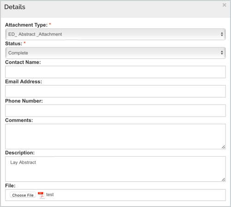231x207 pixels.
Task: Open the Attachment Type dropdown showing ED_ Abstract _Attachment
Action: point(115,34)
